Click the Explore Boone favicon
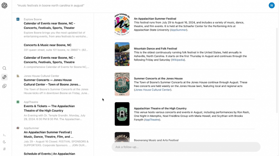Image resolution: width=279 pixels, height=156 pixels. coord(18,19)
